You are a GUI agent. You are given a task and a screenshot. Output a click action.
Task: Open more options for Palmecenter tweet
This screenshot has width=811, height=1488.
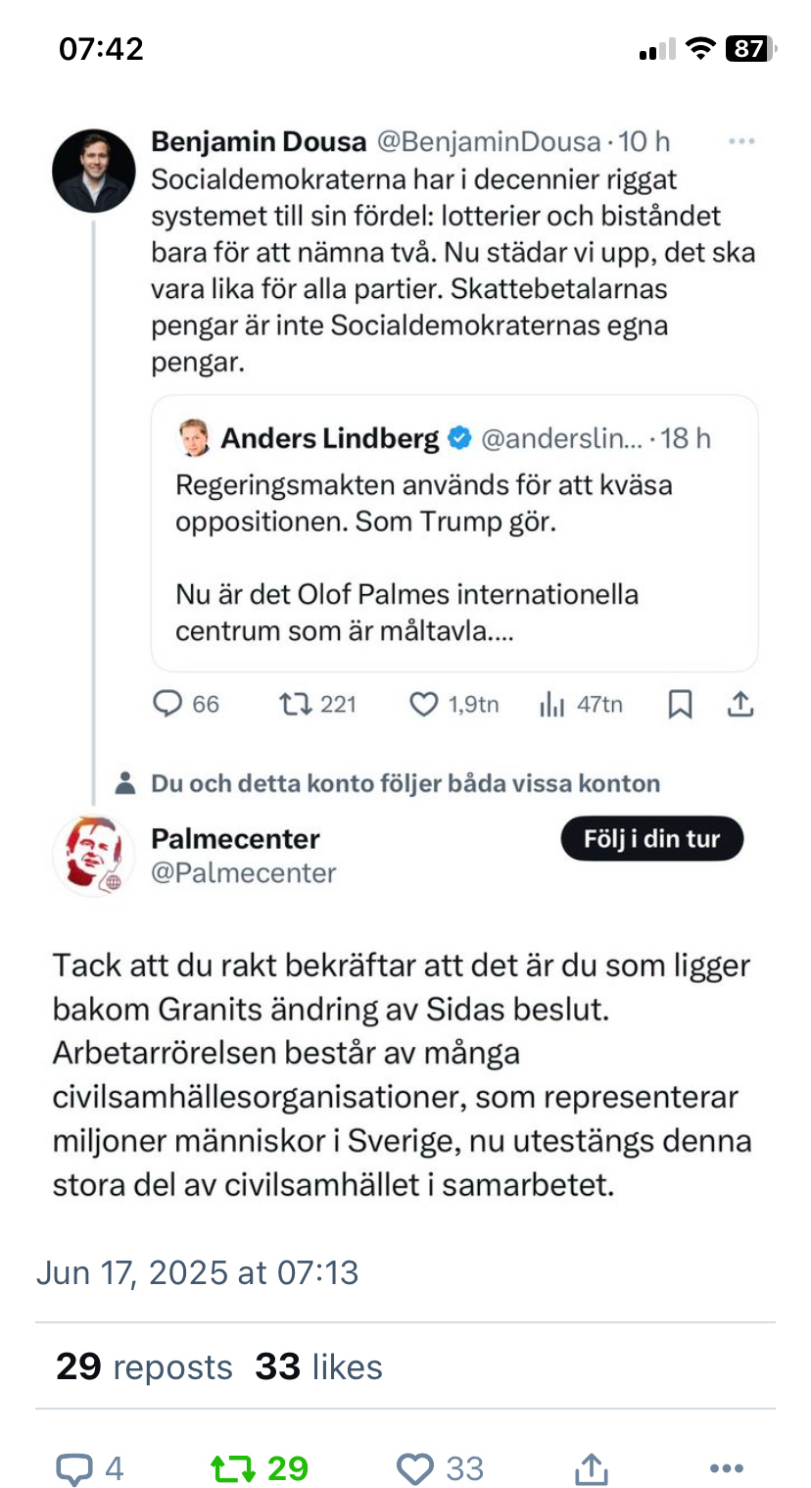coord(726,1468)
